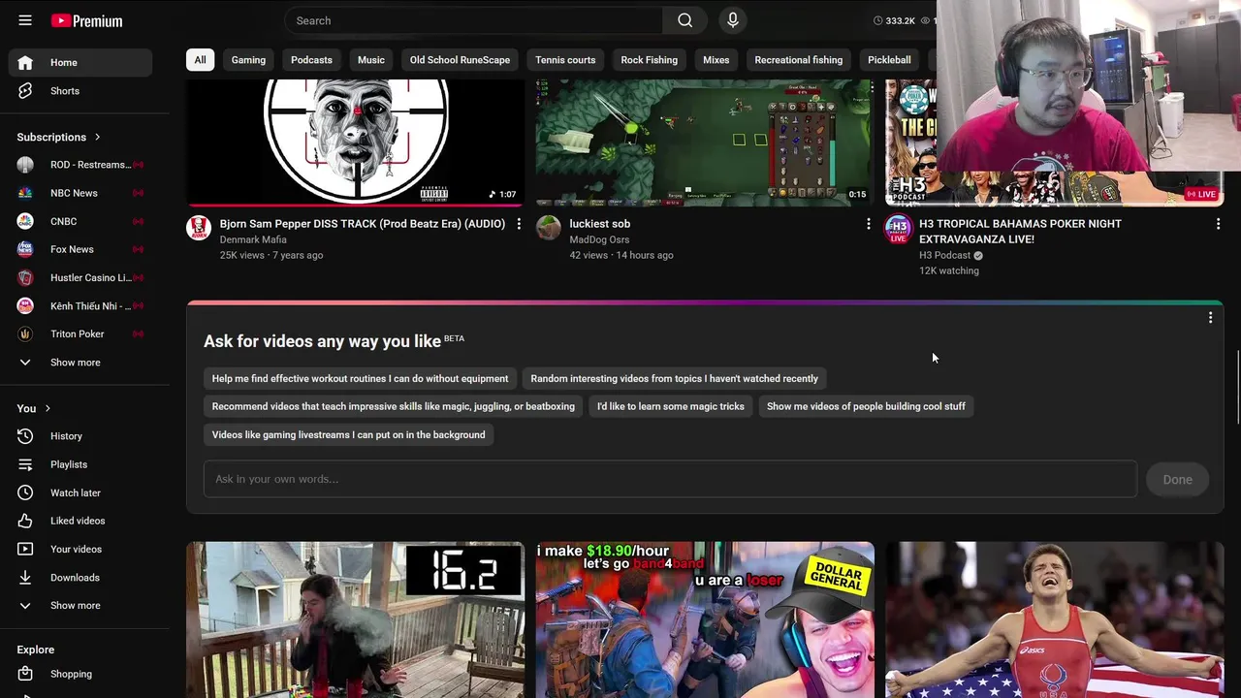Open NBC News subscription channel
Image resolution: width=1241 pixels, height=698 pixels.
click(x=80, y=193)
